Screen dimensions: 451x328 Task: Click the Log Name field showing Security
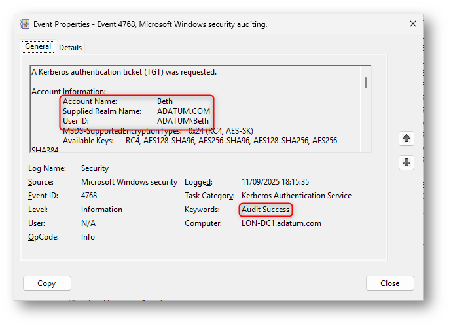tap(95, 168)
